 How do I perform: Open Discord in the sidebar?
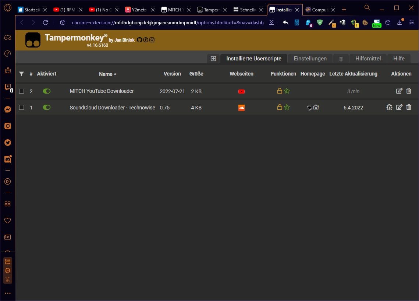coord(8,159)
